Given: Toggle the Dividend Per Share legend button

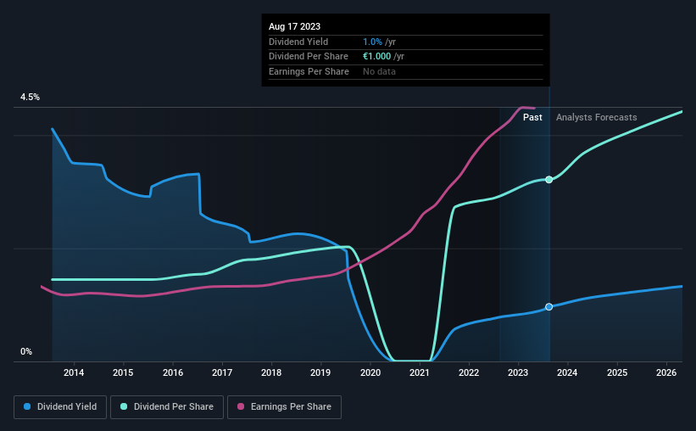Looking at the screenshot, I should coord(167,407).
